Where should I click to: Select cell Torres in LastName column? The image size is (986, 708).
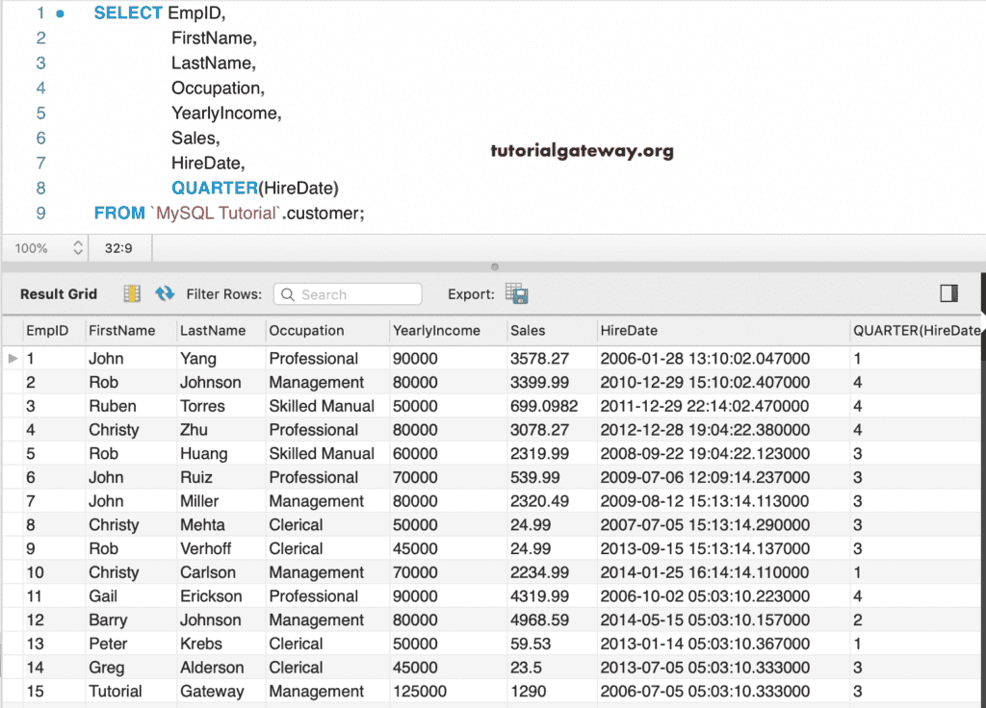coord(221,407)
